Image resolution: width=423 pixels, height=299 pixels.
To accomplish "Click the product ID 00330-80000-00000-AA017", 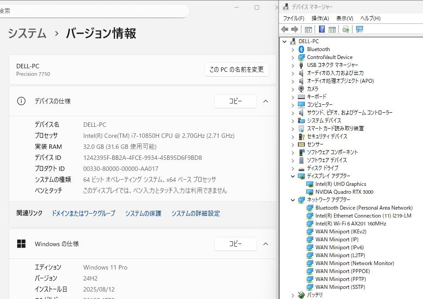I will coord(121,169).
